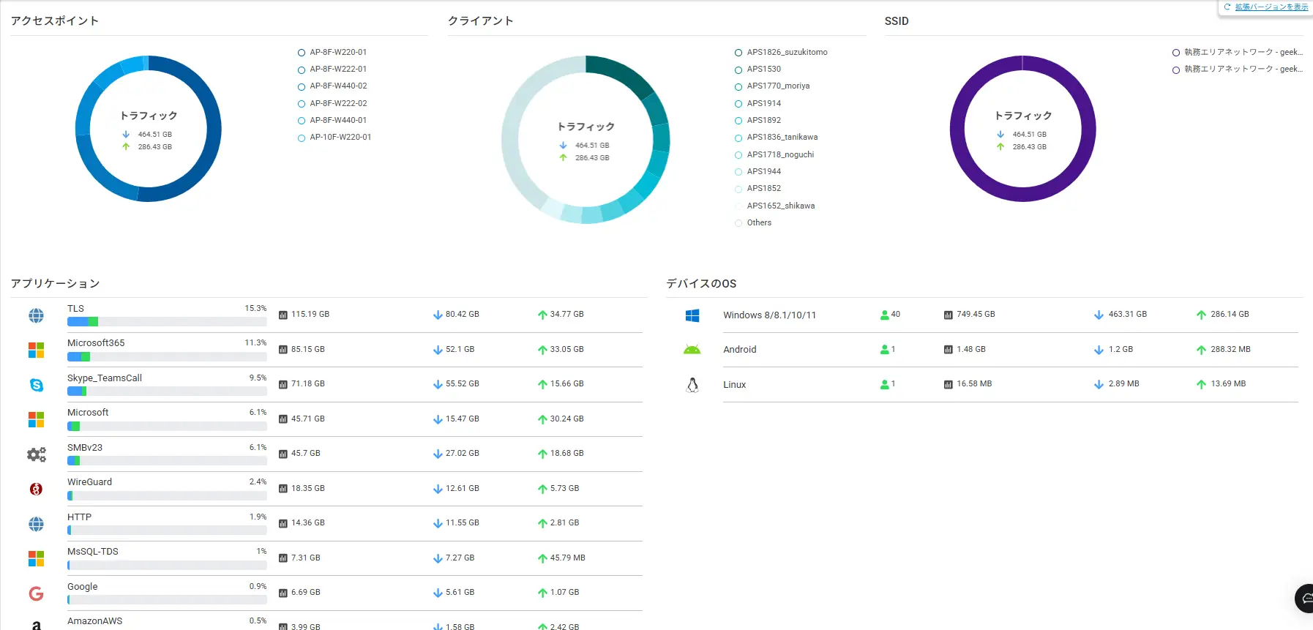The width and height of the screenshot is (1313, 630).
Task: Select the APS1914 legend label
Action: (764, 103)
